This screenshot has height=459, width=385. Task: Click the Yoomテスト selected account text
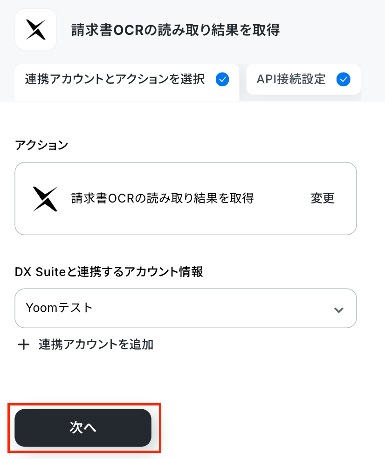point(59,308)
